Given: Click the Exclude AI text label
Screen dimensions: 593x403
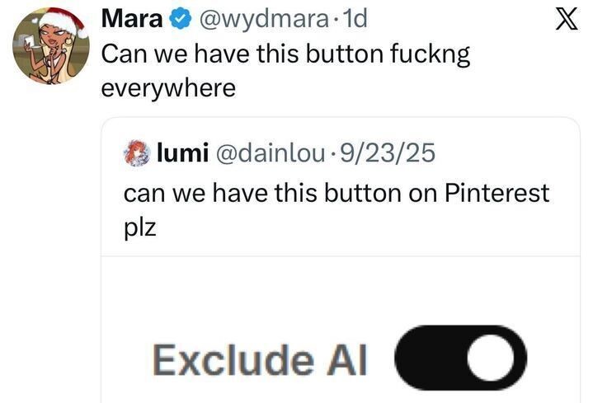Looking at the screenshot, I should [260, 359].
